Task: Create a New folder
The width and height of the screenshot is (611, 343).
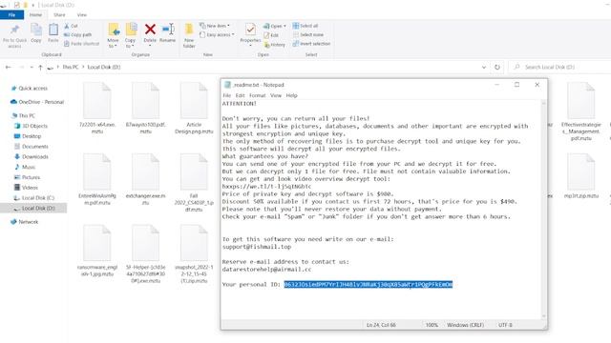Action: pos(189,35)
